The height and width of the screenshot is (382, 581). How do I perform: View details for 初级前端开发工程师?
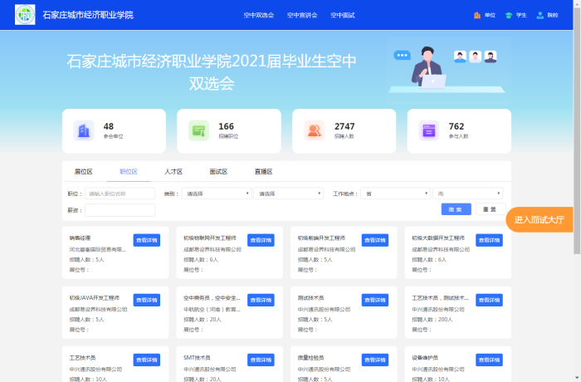375,240
